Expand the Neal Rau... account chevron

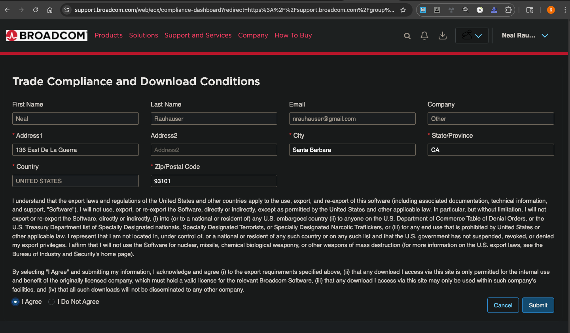click(545, 36)
